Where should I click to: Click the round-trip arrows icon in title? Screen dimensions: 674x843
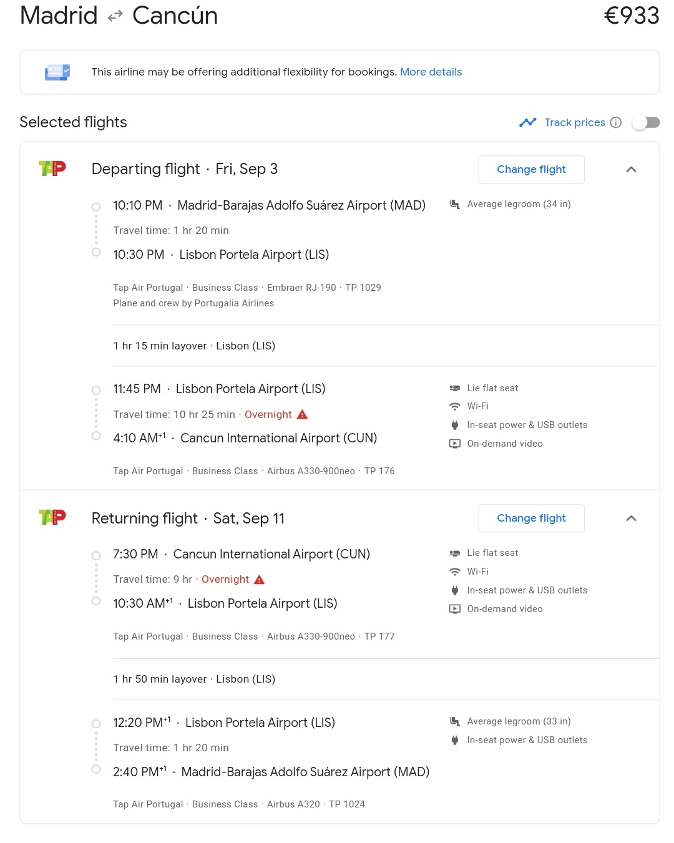click(x=115, y=17)
